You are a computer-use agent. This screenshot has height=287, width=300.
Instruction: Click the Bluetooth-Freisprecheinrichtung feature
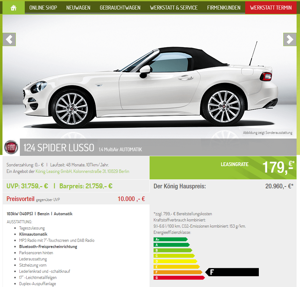click(48, 247)
